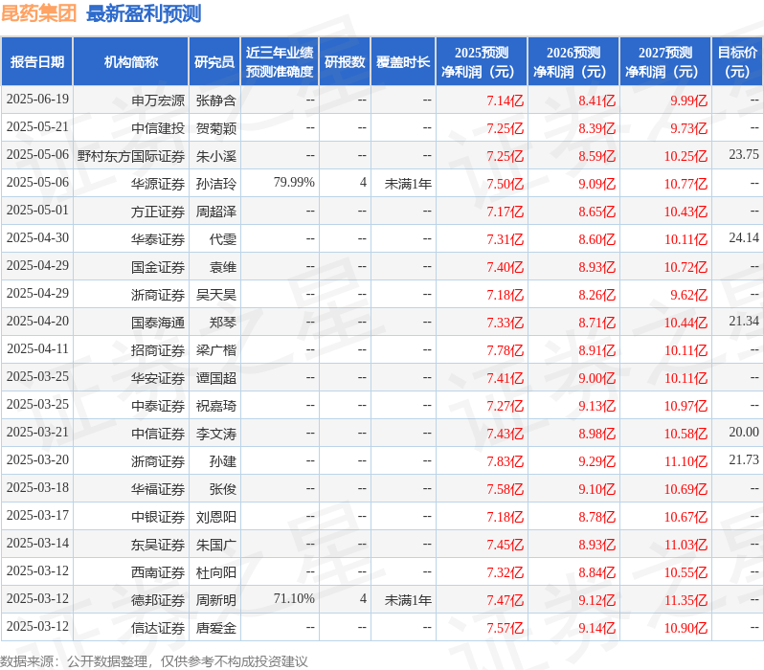Select researcher 贺菊颖
The width and height of the screenshot is (764, 670).
215,128
